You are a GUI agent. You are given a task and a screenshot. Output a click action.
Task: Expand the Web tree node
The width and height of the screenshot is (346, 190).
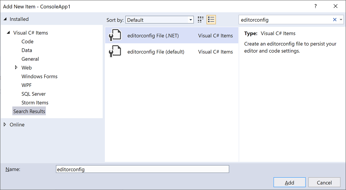tap(16, 67)
